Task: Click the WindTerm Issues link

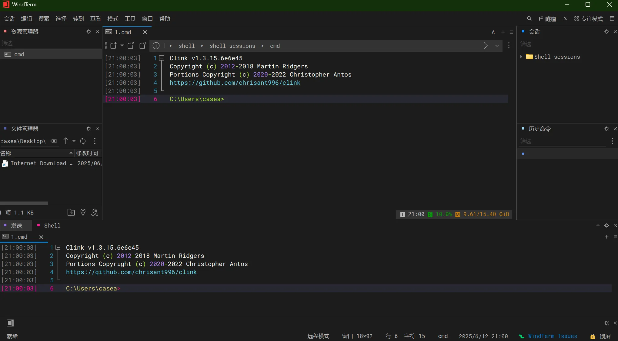Action: click(x=552, y=336)
